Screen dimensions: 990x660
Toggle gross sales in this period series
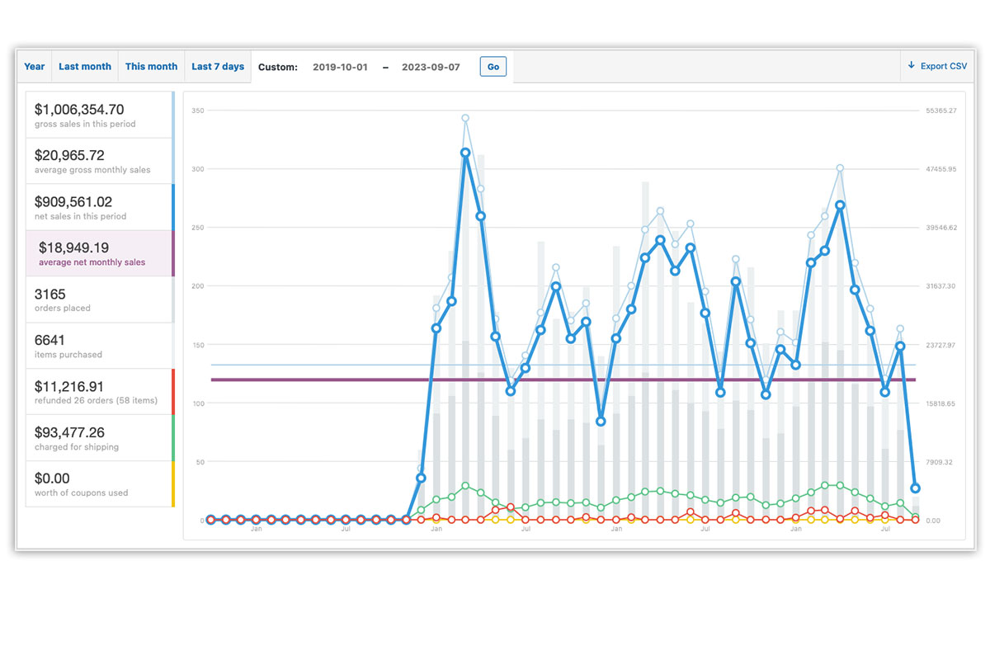[99, 115]
